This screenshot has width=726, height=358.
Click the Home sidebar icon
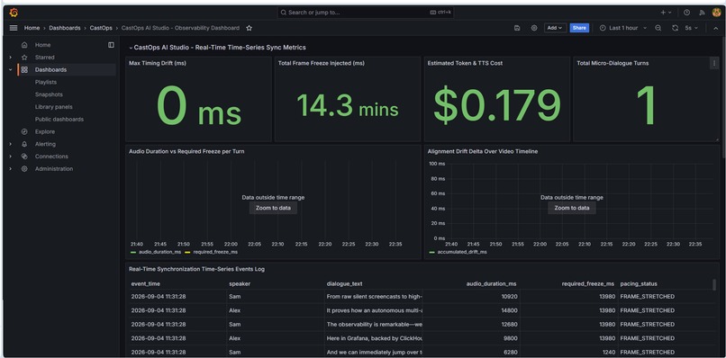click(x=24, y=45)
